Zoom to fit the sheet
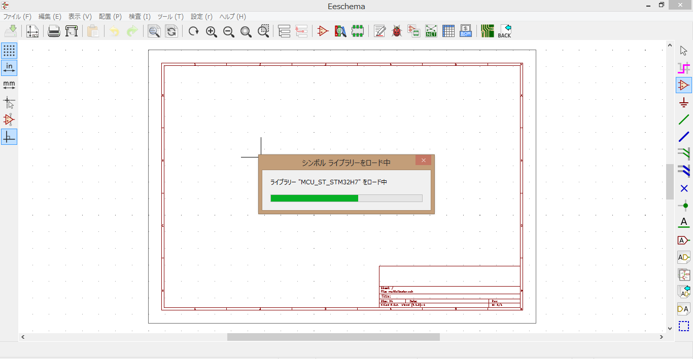This screenshot has height=359, width=693. (246, 31)
